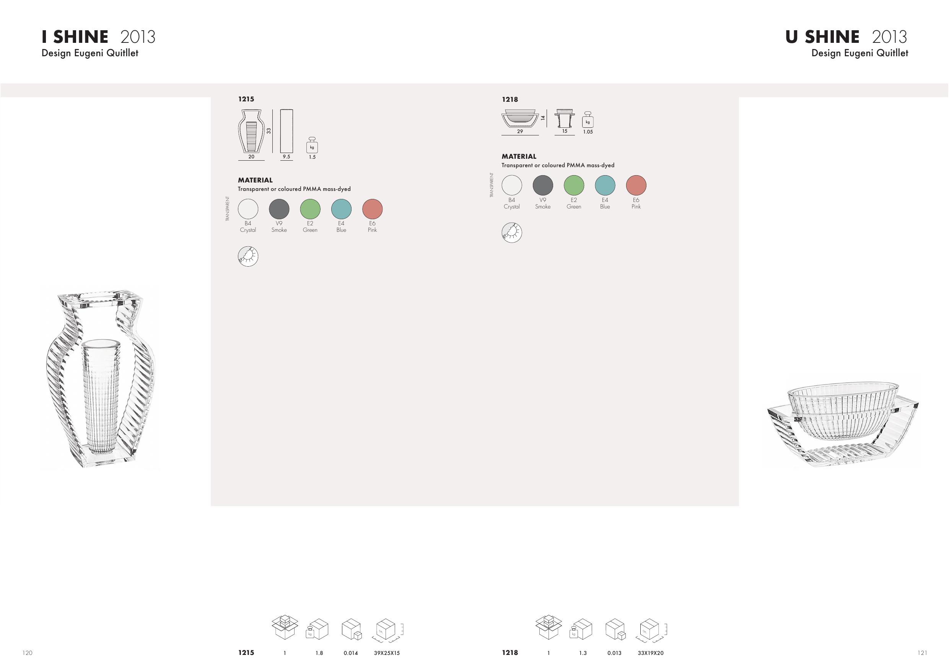
Task: Click the open box packaging icon for 1215
Action: coord(285,627)
